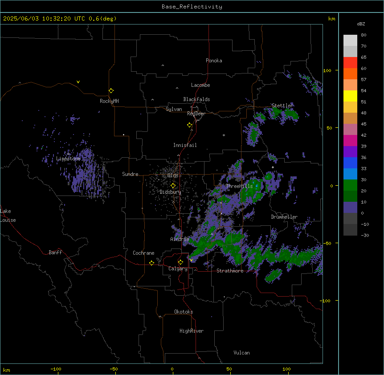Click the royal blue 36 dBZ legend swatch
Image resolution: width=384 pixels, height=375 pixels.
click(350, 163)
